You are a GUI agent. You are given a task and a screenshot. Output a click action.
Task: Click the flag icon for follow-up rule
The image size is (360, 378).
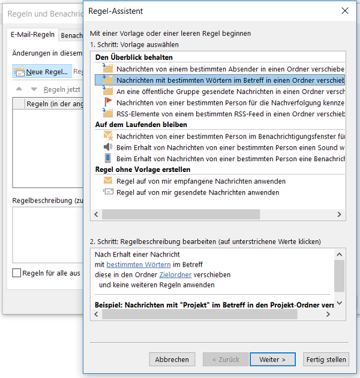107,102
